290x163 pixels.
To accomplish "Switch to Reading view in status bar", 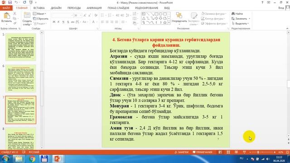I will [236, 152].
